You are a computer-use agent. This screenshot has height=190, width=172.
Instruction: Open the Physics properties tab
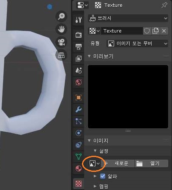(79, 133)
